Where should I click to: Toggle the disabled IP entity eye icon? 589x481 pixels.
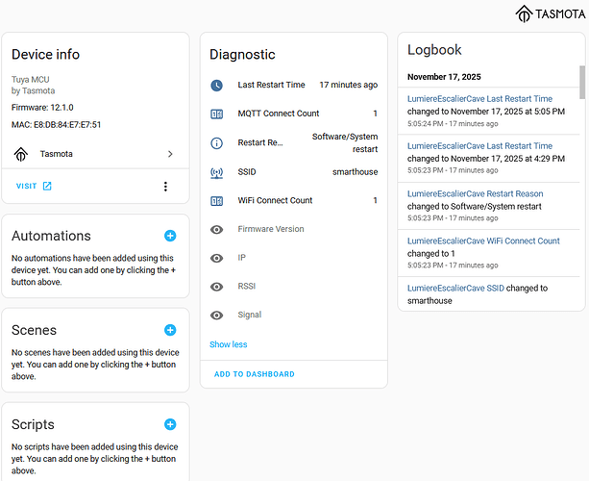pos(217,258)
